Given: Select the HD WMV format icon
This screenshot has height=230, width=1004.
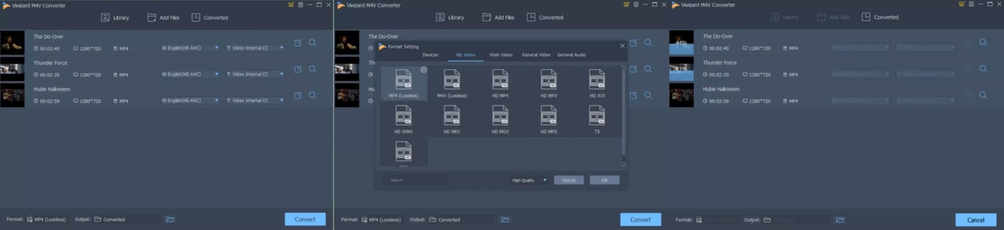Looking at the screenshot, I should 403,117.
